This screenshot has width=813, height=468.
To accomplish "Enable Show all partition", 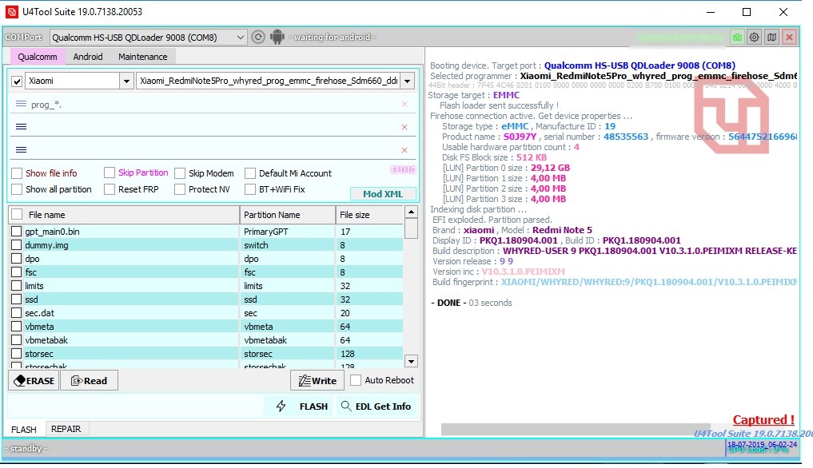I will (x=17, y=189).
